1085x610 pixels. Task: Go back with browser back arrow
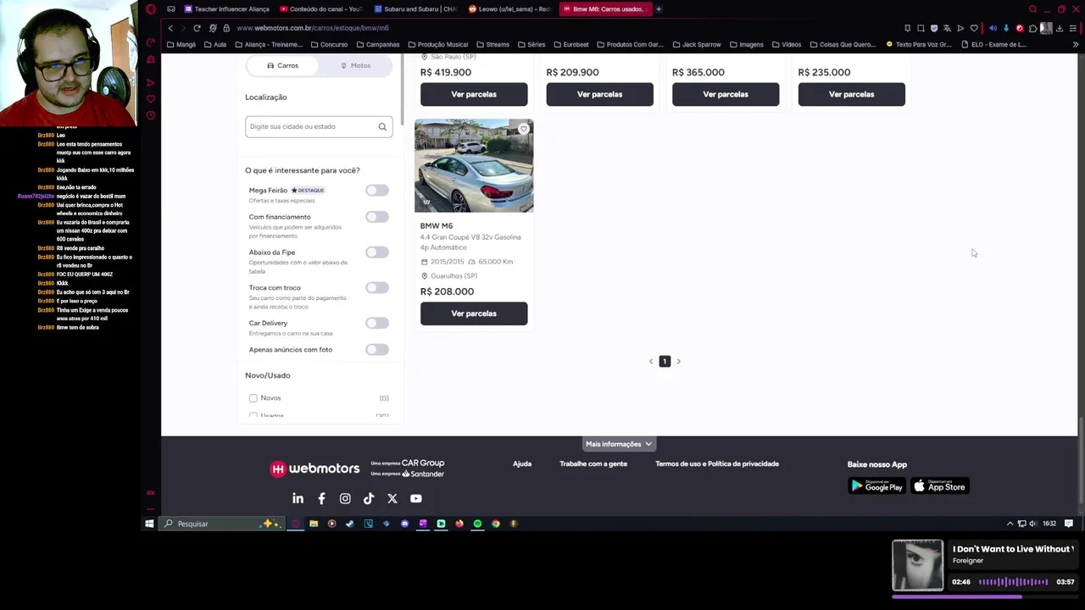[x=170, y=28]
